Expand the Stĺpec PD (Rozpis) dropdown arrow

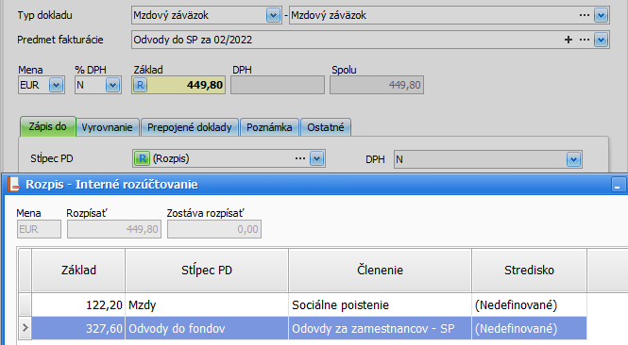(316, 158)
